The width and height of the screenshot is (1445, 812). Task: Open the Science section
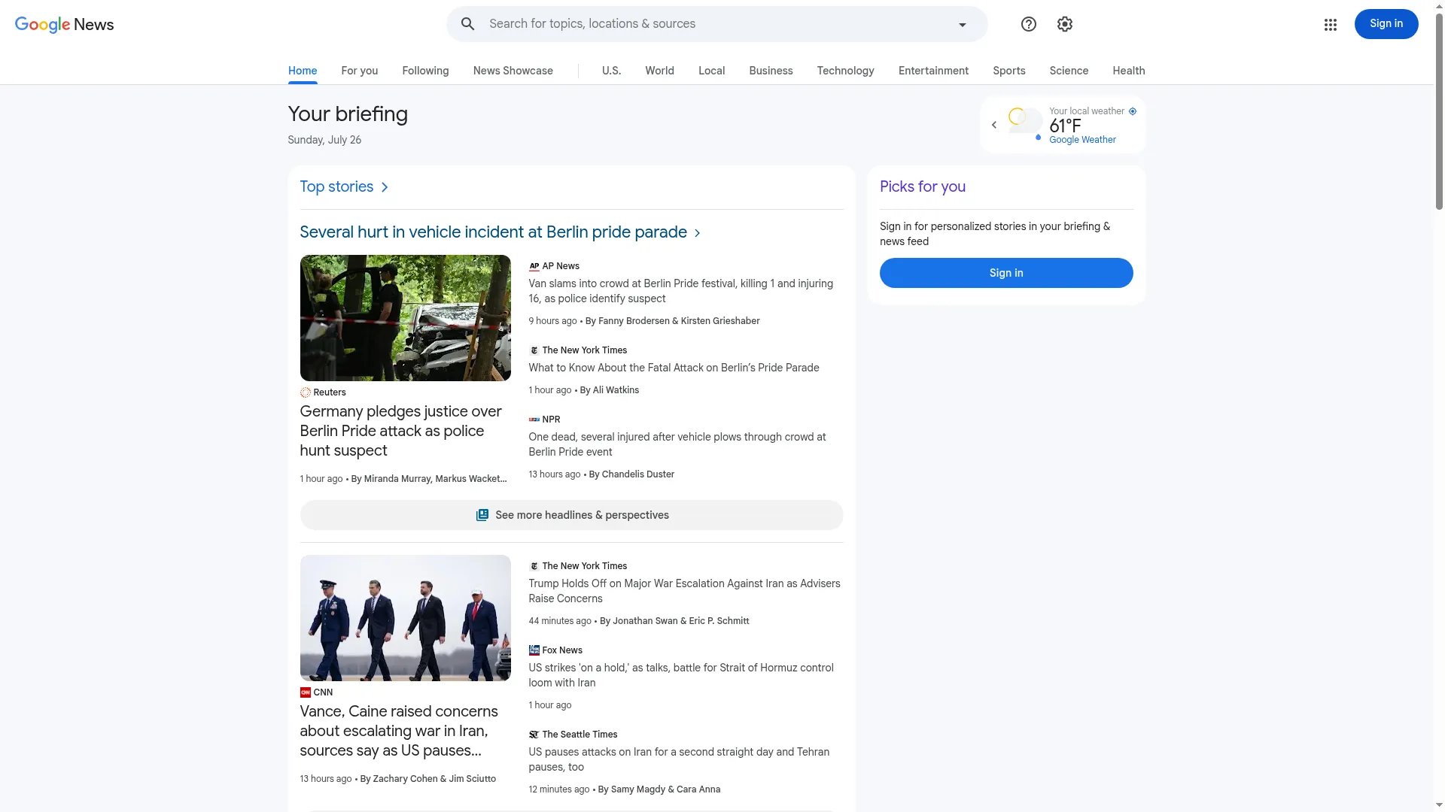click(1069, 71)
